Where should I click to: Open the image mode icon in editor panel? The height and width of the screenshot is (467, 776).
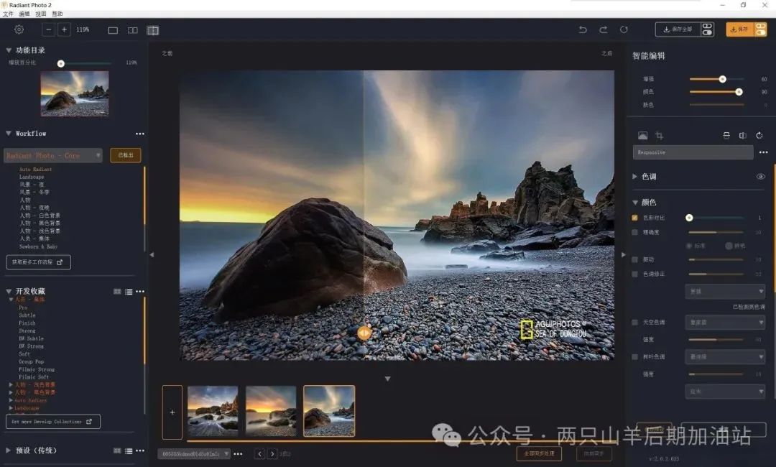pos(642,136)
